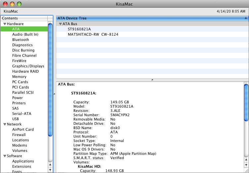
Task: Click the serial number 5MACYPX2
Action: pyautogui.click(x=120, y=115)
